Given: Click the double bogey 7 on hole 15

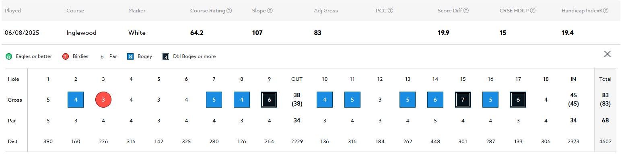Looking at the screenshot, I should coord(463,100).
